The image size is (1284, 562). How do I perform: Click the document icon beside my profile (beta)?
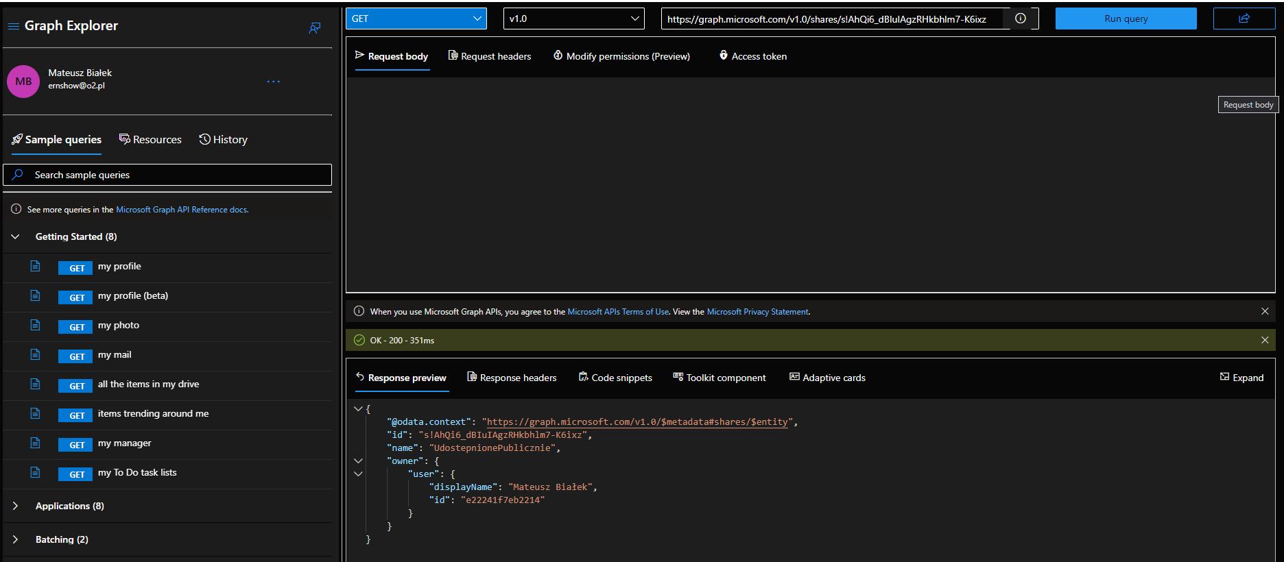[35, 295]
